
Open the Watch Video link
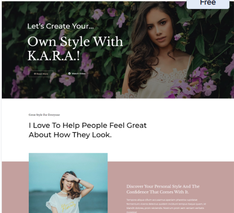click(x=77, y=73)
